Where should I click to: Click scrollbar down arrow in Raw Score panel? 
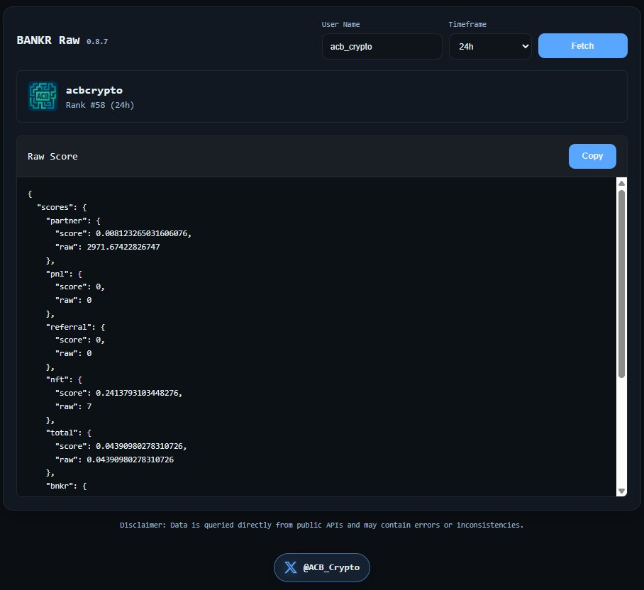point(621,491)
